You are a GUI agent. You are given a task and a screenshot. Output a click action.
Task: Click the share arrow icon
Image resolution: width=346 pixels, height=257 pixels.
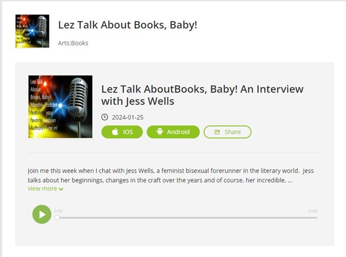[217, 132]
